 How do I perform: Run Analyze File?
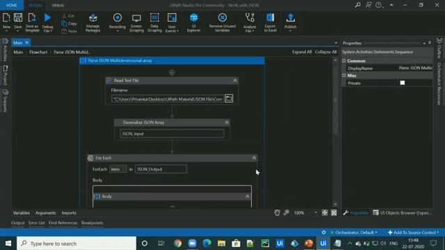250,22
